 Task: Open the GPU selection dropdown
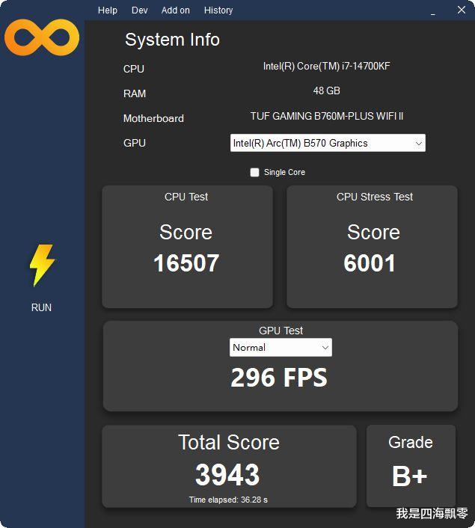[328, 143]
